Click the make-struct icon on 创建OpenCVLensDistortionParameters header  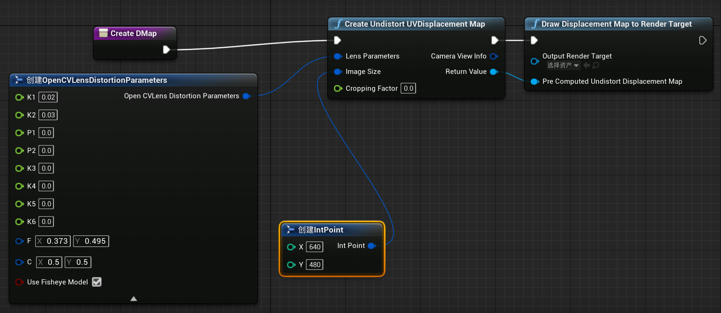[18, 80]
